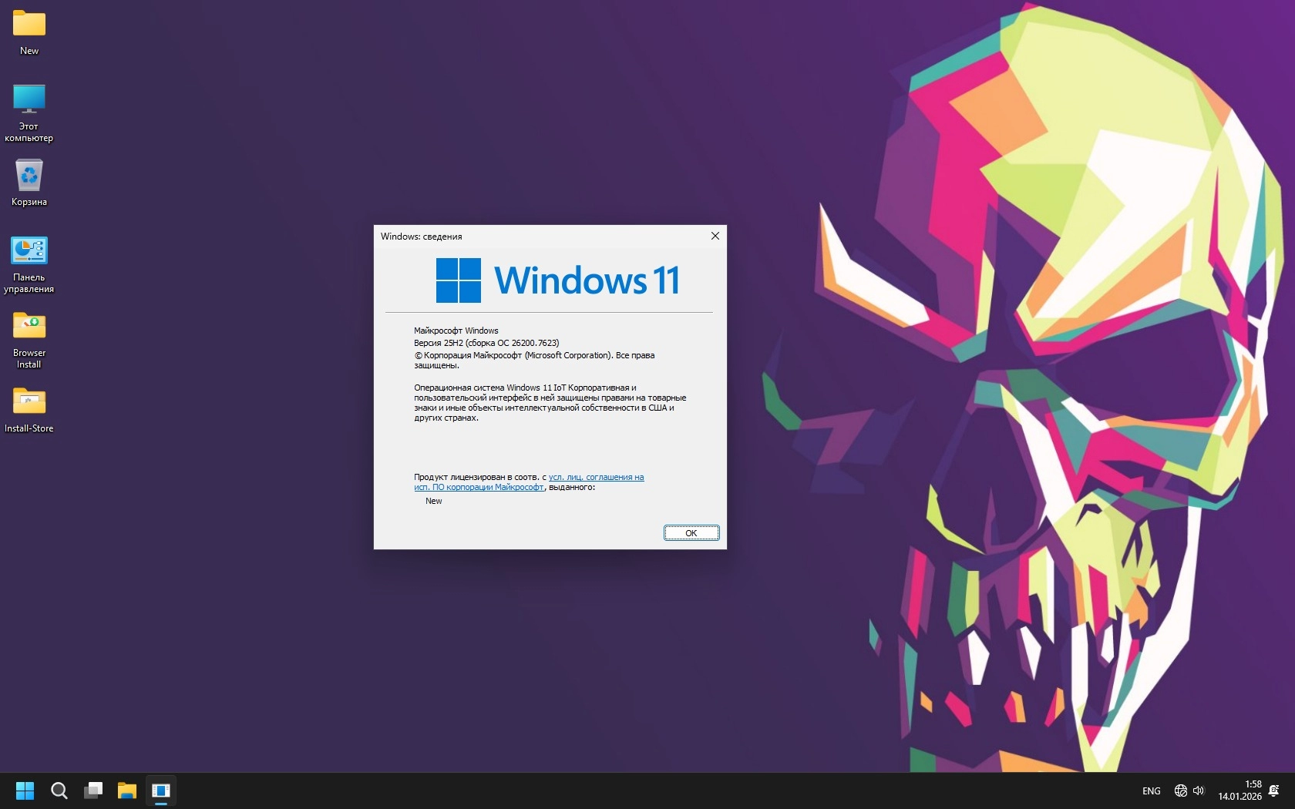Open the notification center
The image size is (1295, 809).
1273,791
